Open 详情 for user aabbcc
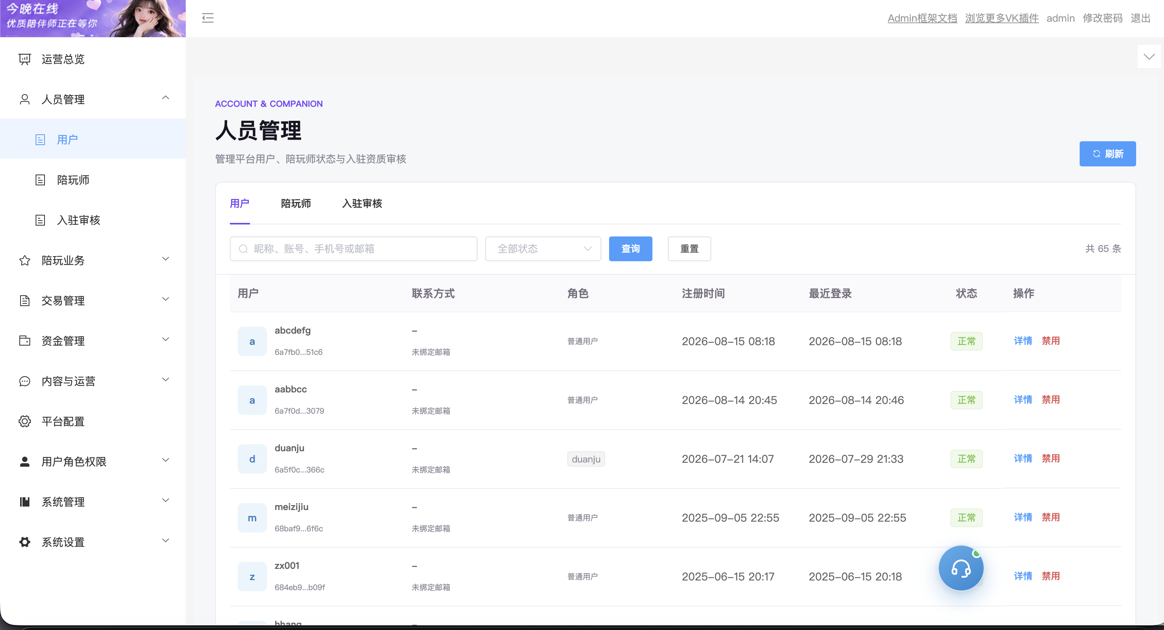Image resolution: width=1164 pixels, height=630 pixels. pyautogui.click(x=1023, y=399)
